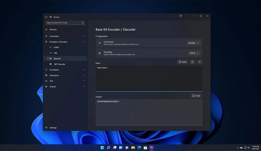This screenshot has height=151, width=261.
Task: Click the HTML encoder icon
Action: pyautogui.click(x=51, y=47)
